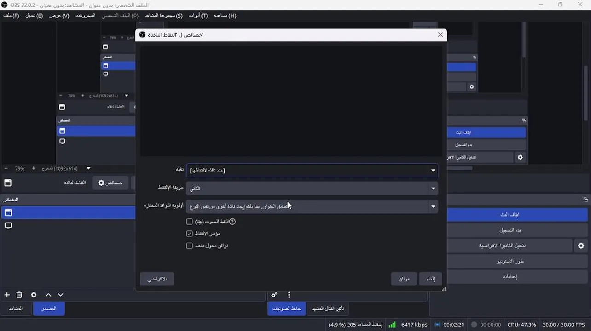Screen dimensions: 591x331
Task: Zoom in the preview with plus icon
Action: click(34, 169)
